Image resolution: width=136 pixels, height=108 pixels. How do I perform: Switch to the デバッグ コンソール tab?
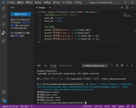tap(65, 65)
